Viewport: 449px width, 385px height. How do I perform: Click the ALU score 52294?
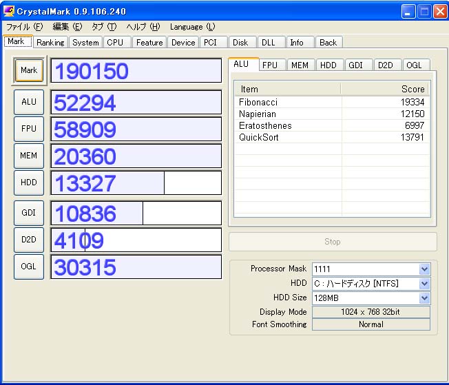coord(136,102)
